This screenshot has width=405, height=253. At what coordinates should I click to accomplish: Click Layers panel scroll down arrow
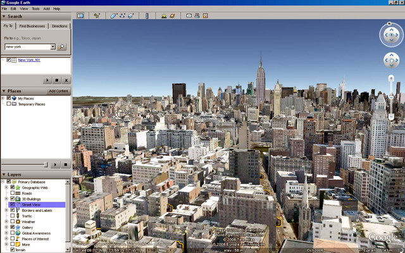coord(68,250)
